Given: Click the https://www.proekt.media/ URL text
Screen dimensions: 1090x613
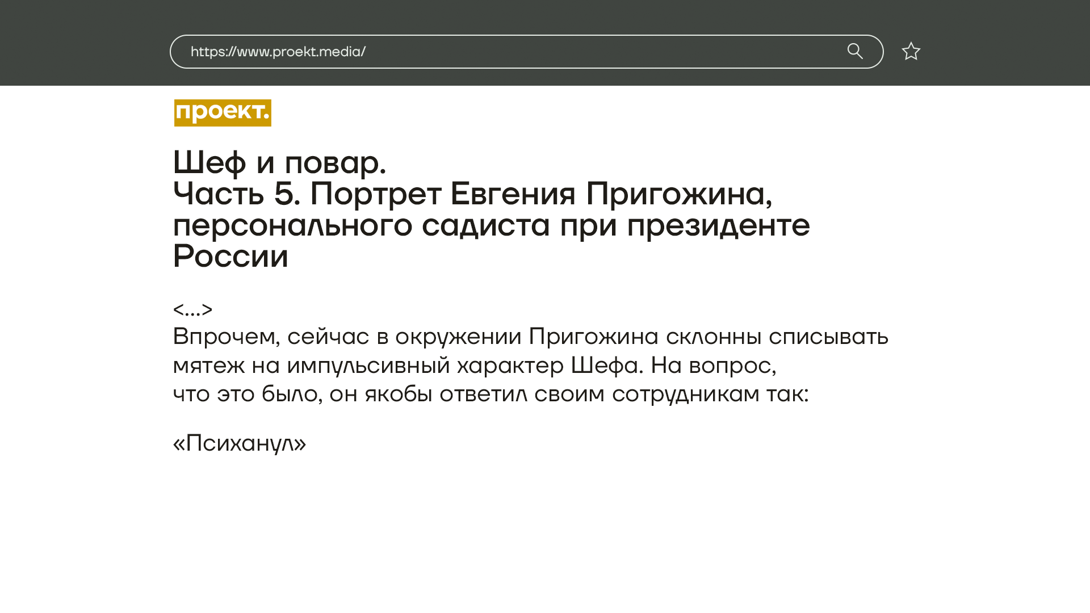Looking at the screenshot, I should point(278,52).
